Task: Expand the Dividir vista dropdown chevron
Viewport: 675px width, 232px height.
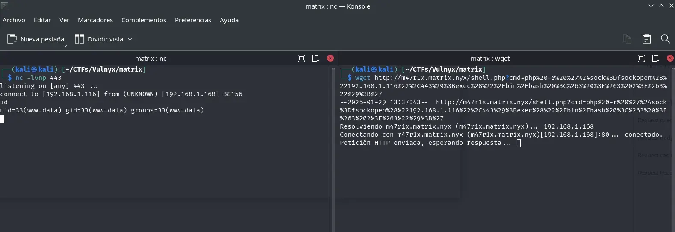Action: tap(130, 39)
